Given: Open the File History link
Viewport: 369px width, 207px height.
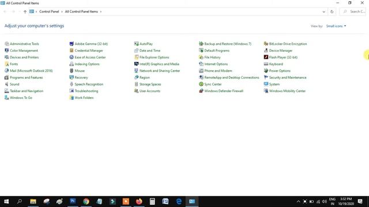Looking at the screenshot, I should 212,57.
